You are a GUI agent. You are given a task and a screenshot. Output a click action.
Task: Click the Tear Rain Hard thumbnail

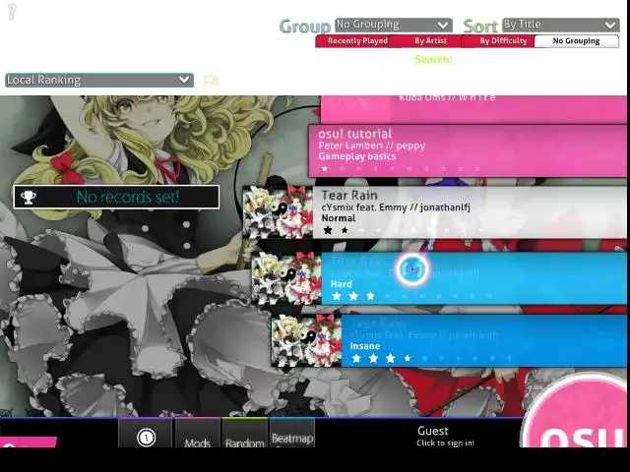(x=286, y=277)
